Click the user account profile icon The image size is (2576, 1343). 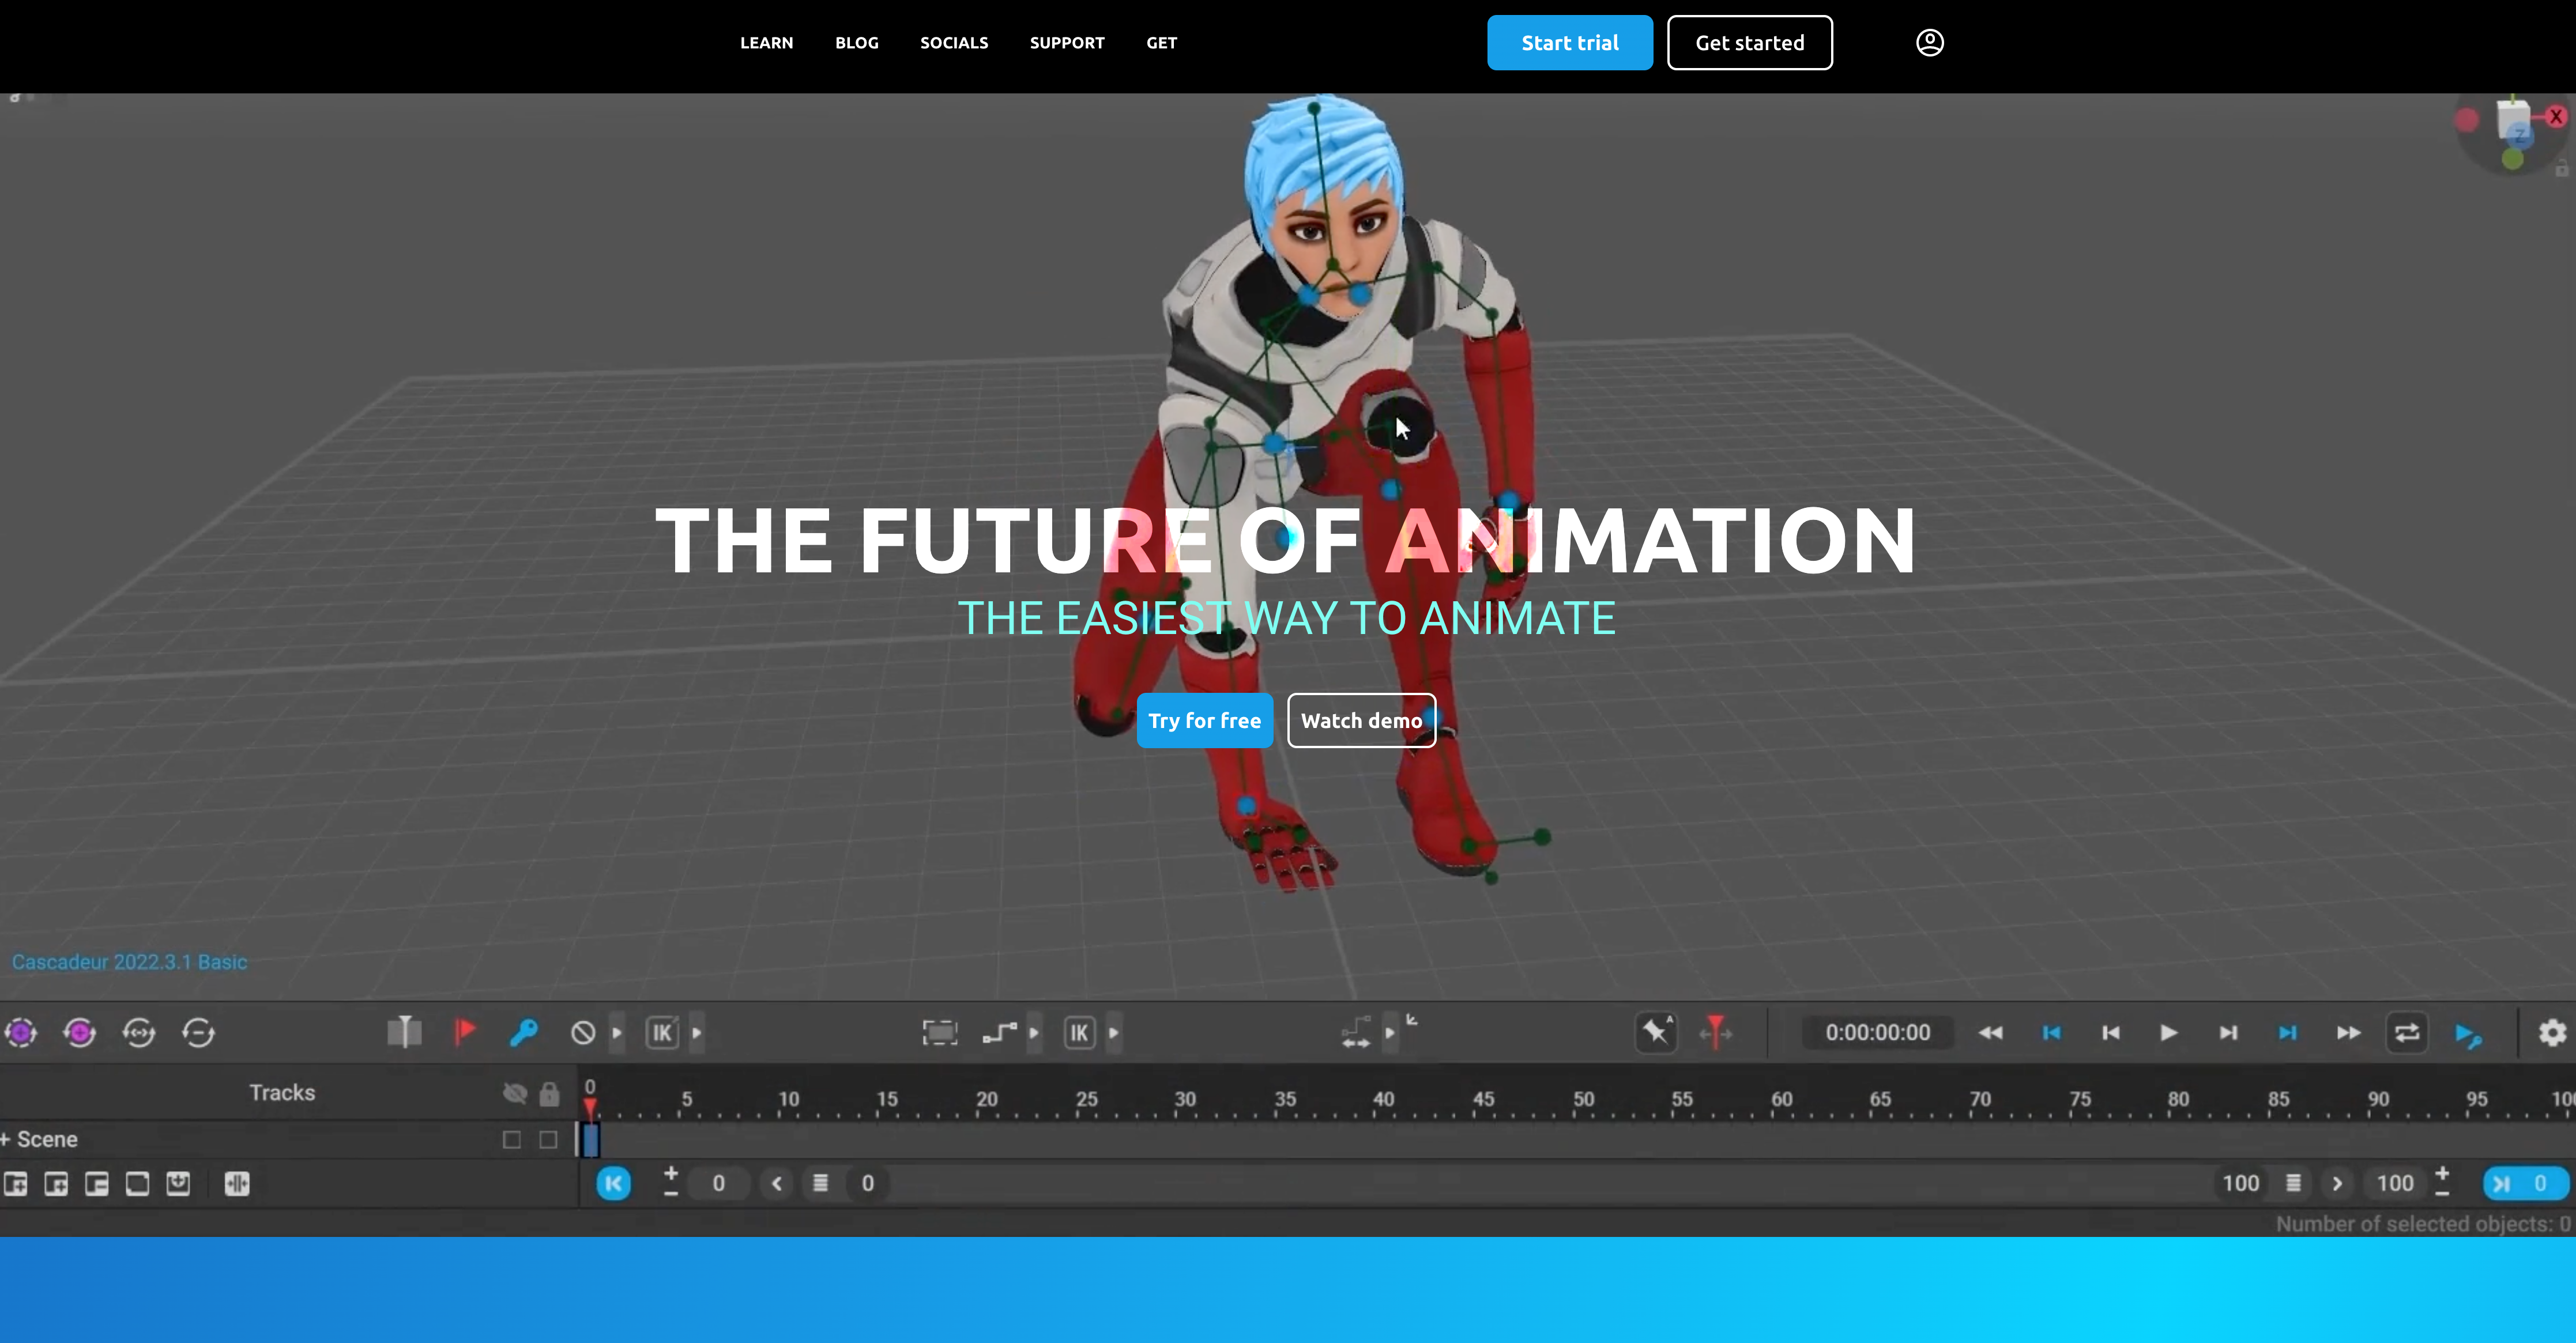(1929, 42)
